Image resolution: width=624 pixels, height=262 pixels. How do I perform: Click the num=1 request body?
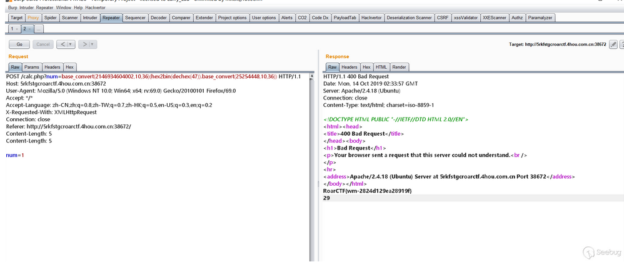(15, 155)
